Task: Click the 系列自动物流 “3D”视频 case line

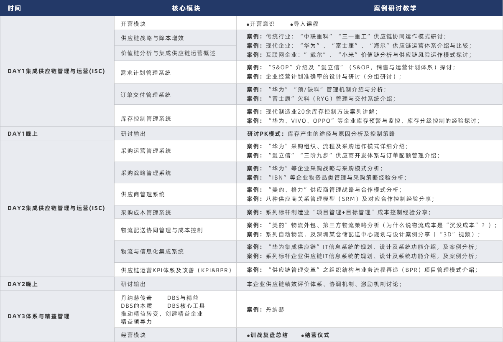Action: 364,234
